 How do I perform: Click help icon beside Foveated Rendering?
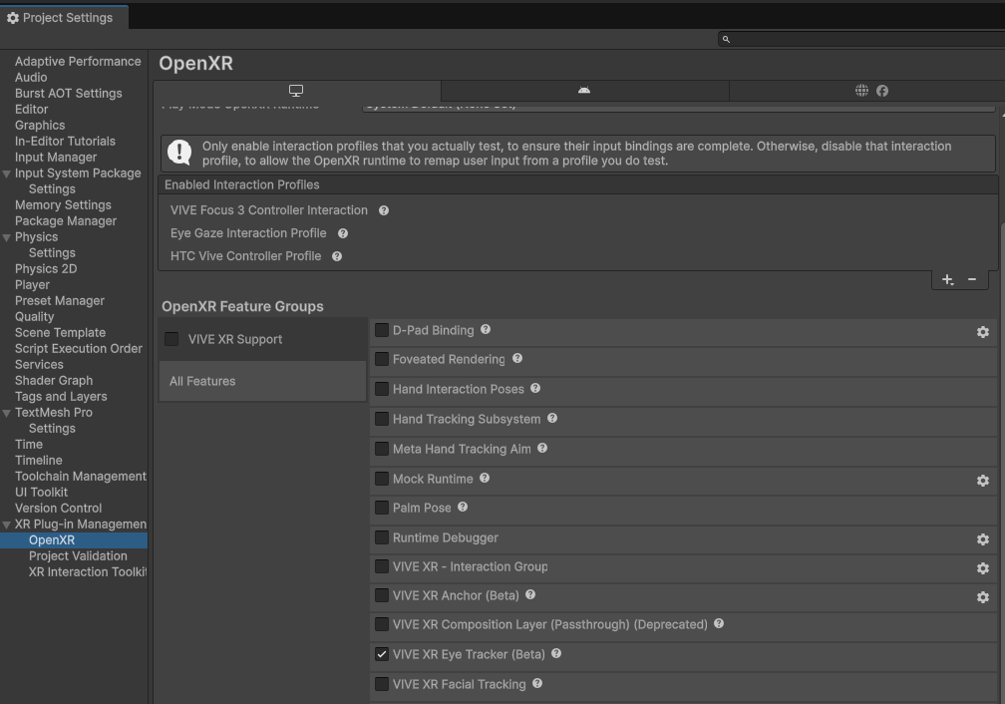pyautogui.click(x=516, y=359)
